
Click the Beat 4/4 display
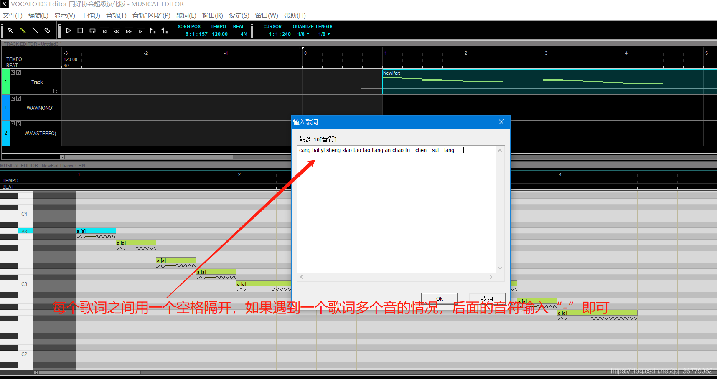click(244, 34)
